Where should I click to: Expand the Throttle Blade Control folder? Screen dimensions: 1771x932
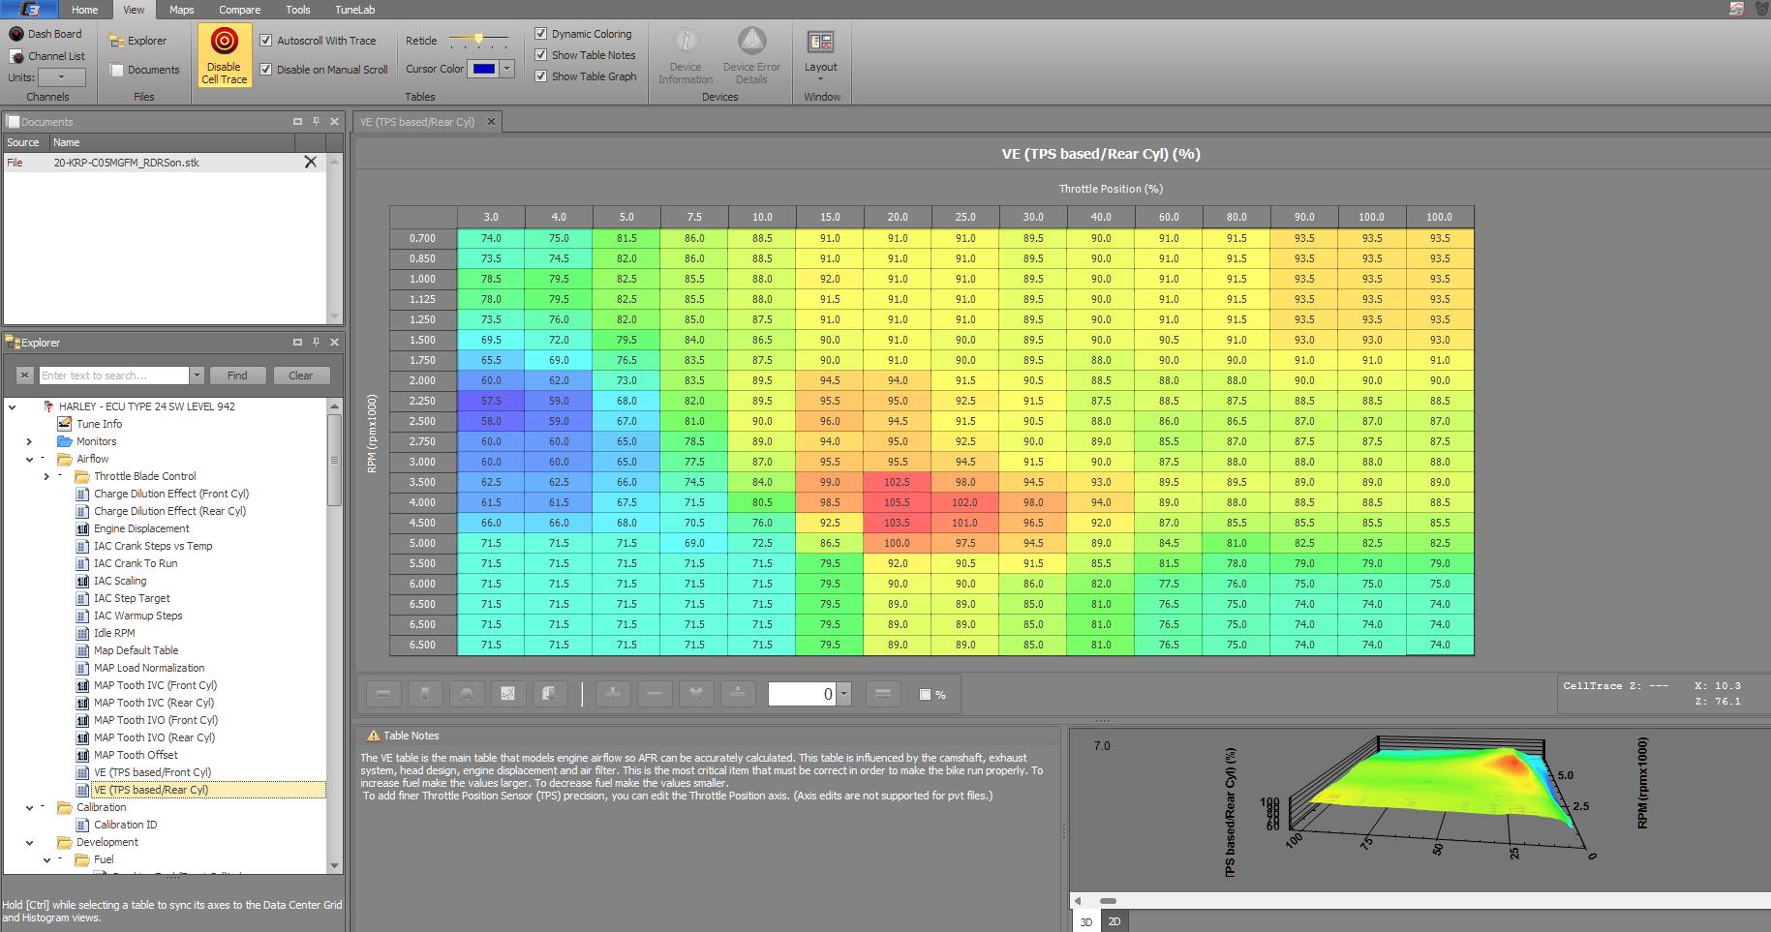[46, 476]
